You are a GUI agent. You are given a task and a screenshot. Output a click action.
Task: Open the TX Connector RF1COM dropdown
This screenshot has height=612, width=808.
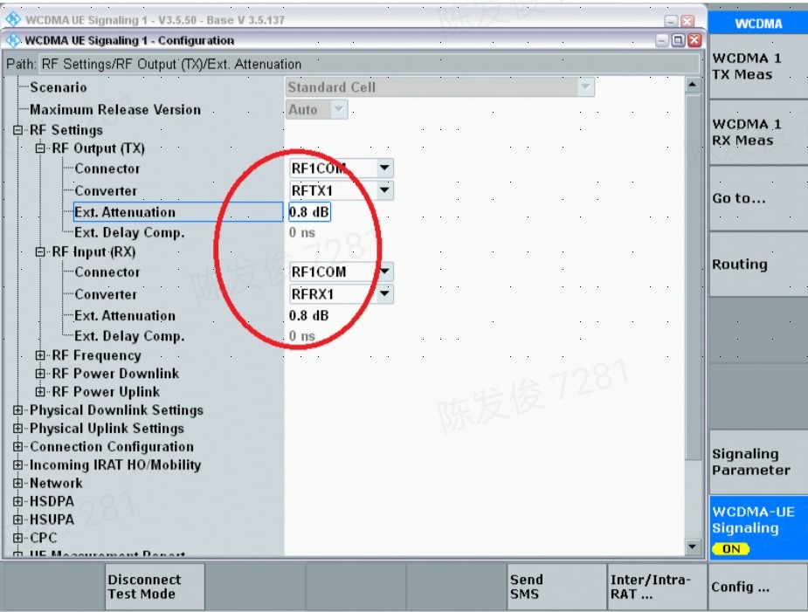(384, 168)
